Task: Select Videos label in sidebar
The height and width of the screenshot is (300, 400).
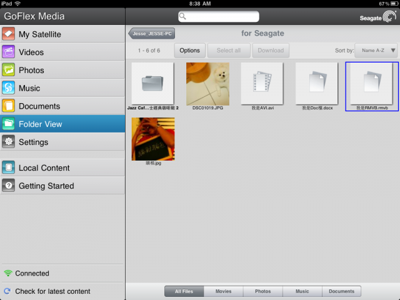Action: click(x=31, y=52)
